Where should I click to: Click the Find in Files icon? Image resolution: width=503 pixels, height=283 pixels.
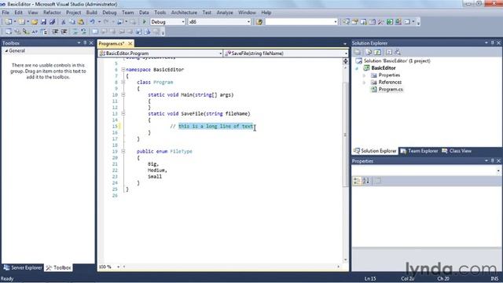[x=259, y=22]
